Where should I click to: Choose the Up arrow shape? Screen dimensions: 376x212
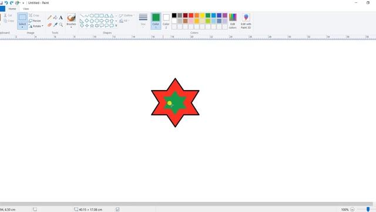(x=112, y=21)
